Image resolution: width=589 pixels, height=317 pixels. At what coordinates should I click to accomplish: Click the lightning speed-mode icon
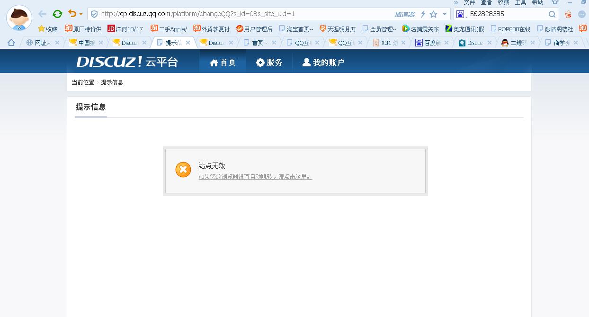pos(423,14)
